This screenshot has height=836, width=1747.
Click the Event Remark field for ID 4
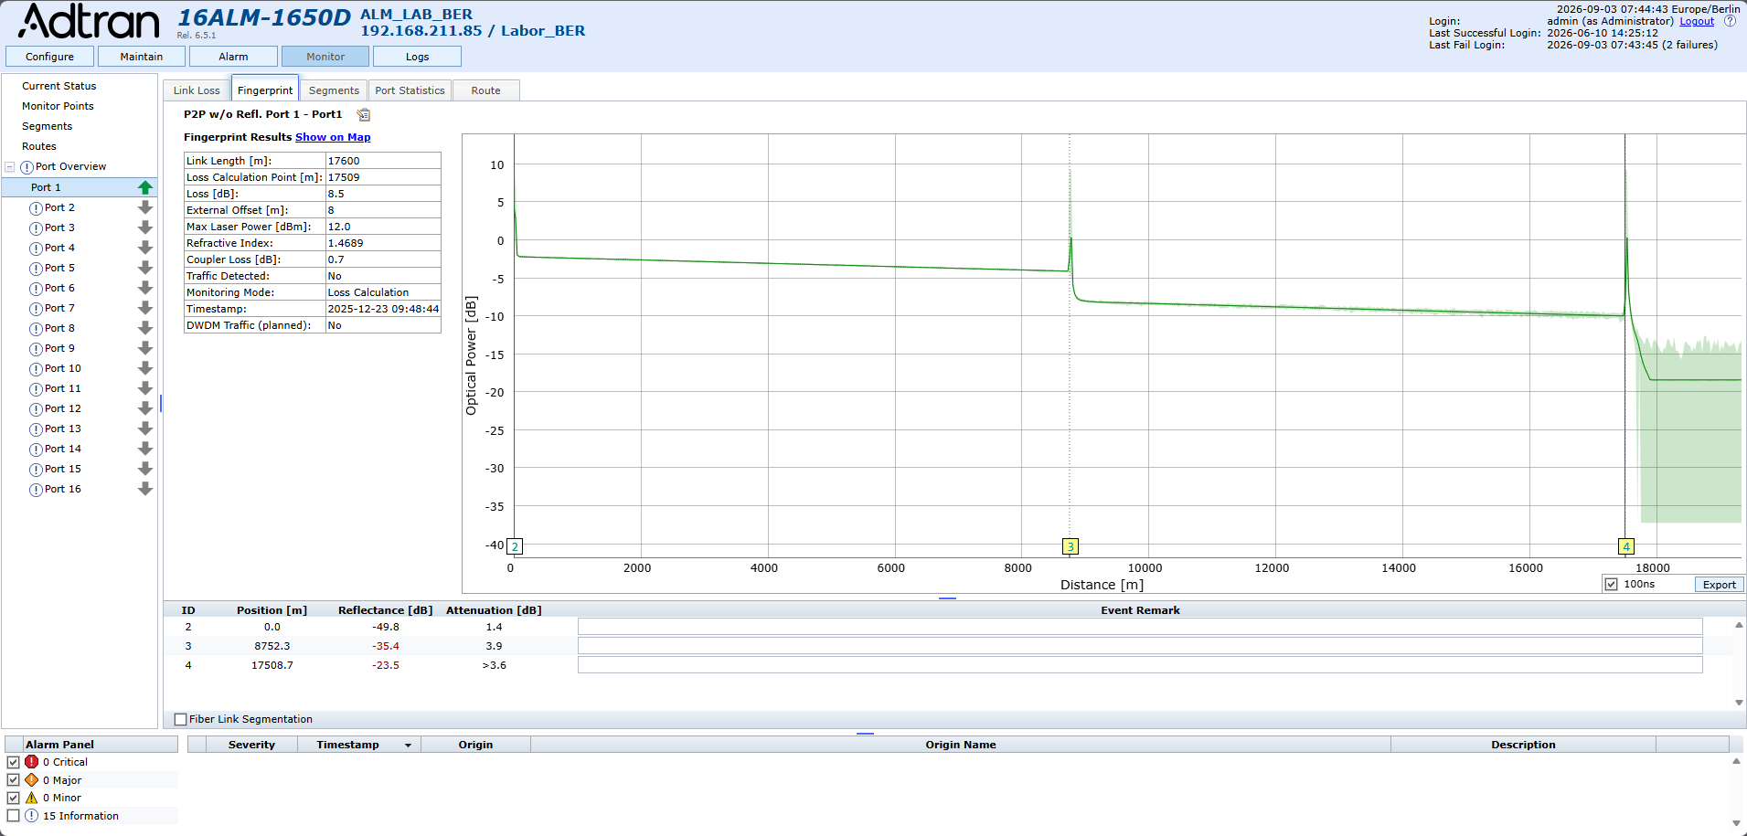pos(1140,665)
